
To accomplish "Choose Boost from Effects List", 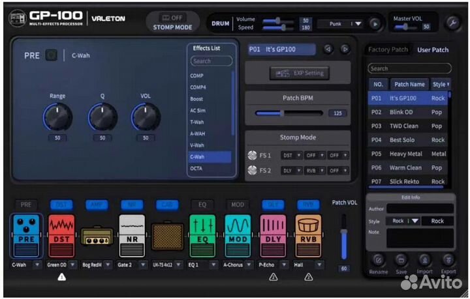I will (196, 99).
